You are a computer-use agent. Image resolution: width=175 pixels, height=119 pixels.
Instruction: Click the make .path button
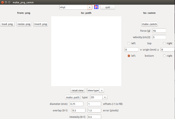[73, 97]
